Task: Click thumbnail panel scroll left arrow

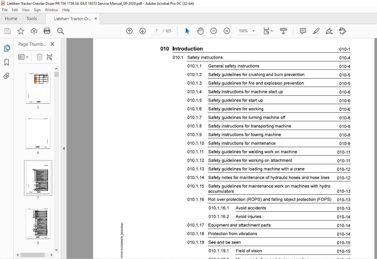Action: [18, 255]
